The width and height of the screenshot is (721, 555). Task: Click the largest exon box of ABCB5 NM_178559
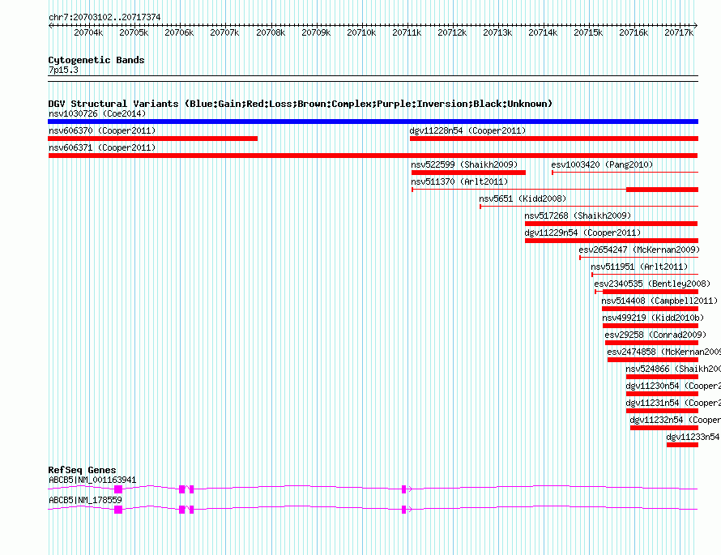click(x=118, y=510)
